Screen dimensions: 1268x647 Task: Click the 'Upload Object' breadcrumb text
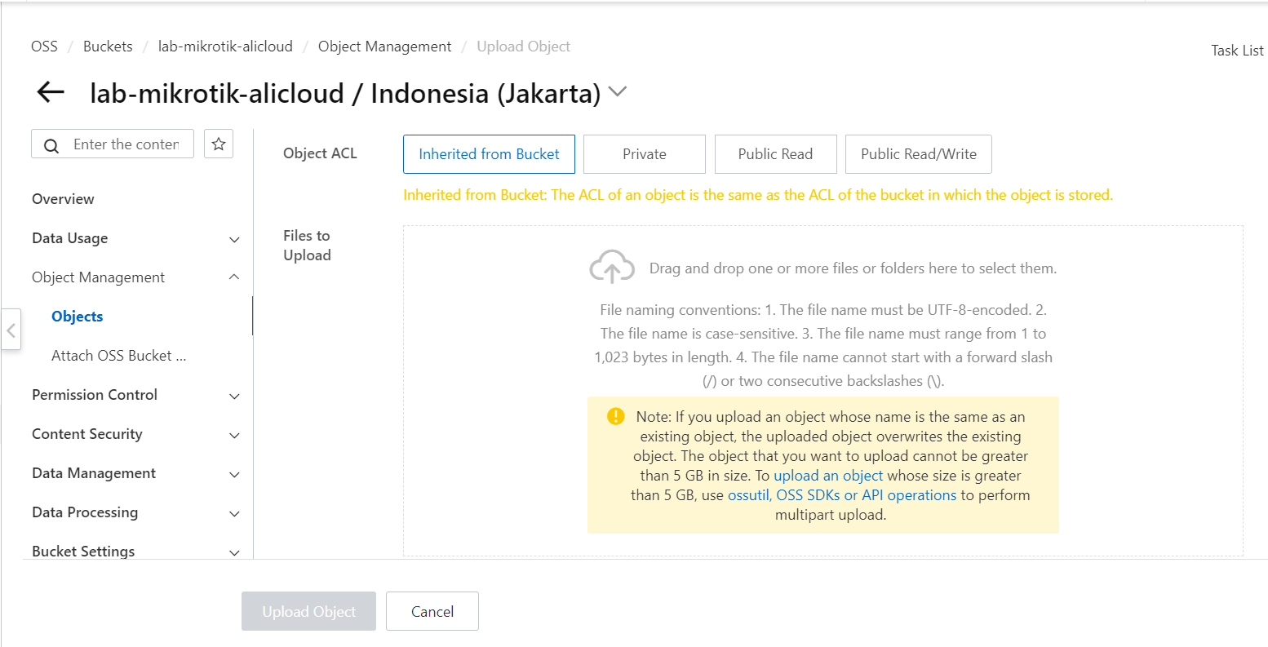(523, 47)
